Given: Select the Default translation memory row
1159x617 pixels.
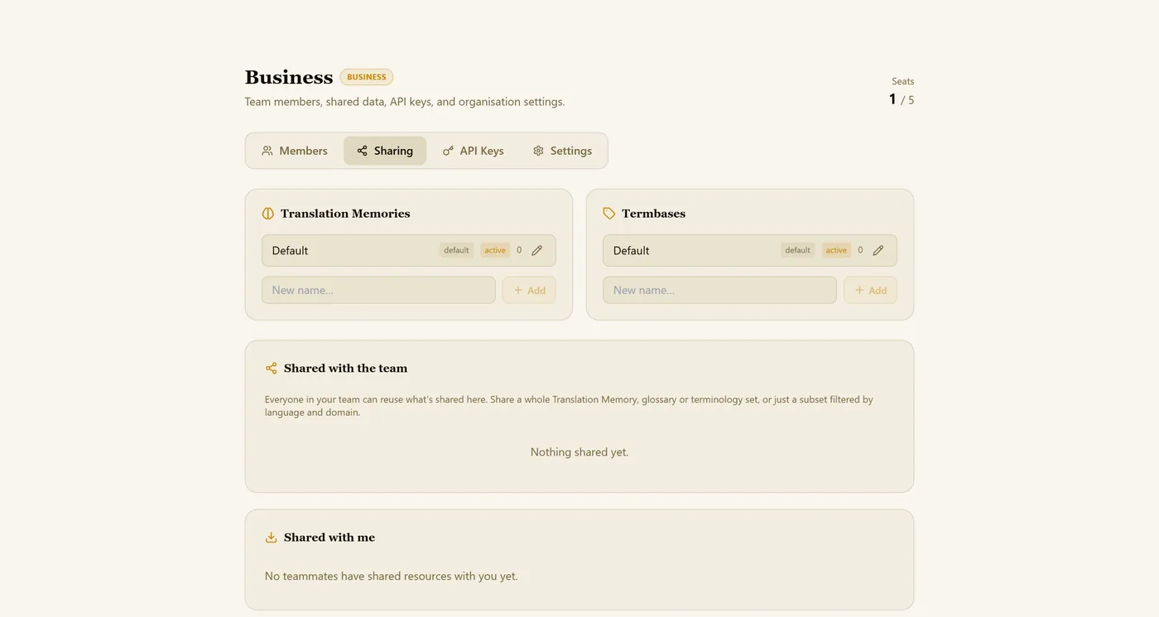Looking at the screenshot, I should click(409, 250).
